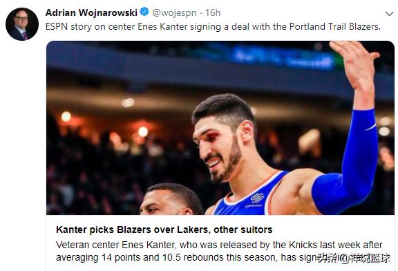The width and height of the screenshot is (398, 271).
Task: Click the blue verified checkmark badge
Action: tap(144, 12)
